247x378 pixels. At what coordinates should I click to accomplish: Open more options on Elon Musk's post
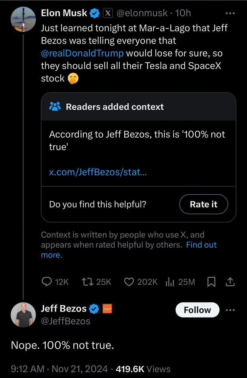coord(230,13)
